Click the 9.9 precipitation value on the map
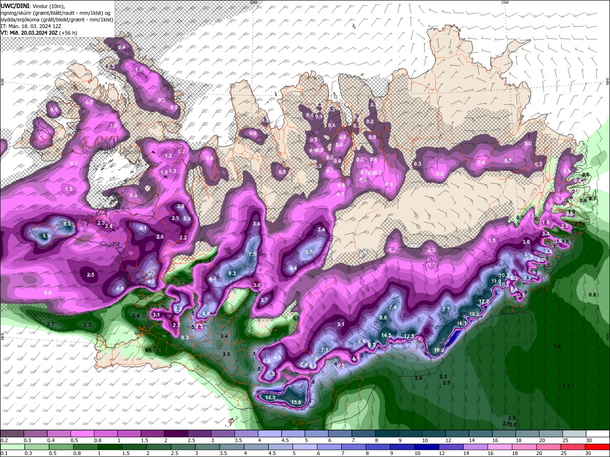The width and height of the screenshot is (610, 457). pyautogui.click(x=46, y=236)
